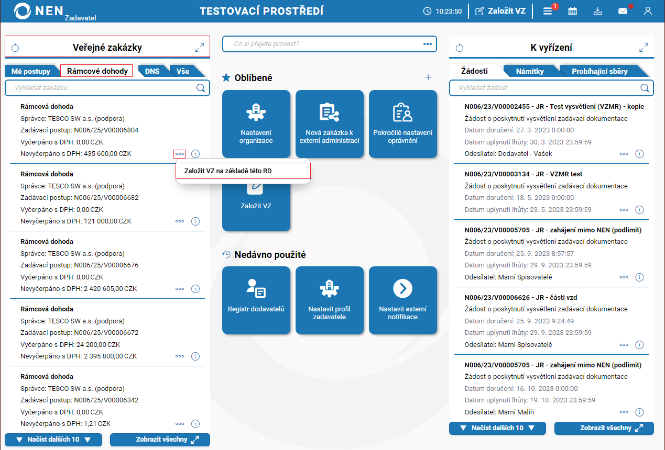Image resolution: width=665 pixels, height=450 pixels.
Task: Click text Odesílatel: Dodavatel - Vašek
Action: pyautogui.click(x=508, y=154)
